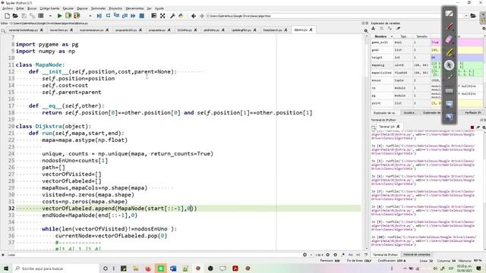Image resolution: width=486 pixels, height=273 pixels.
Task: Open Preferences via the wrench icon
Action: coord(172,16)
